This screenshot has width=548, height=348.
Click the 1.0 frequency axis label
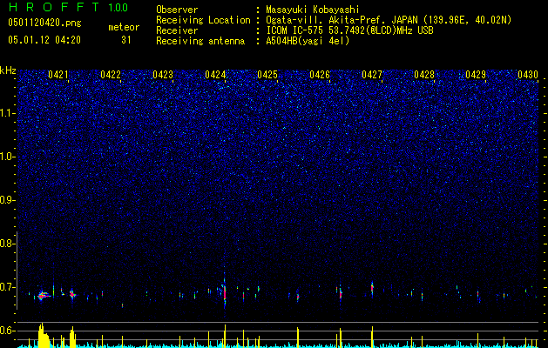pos(7,157)
